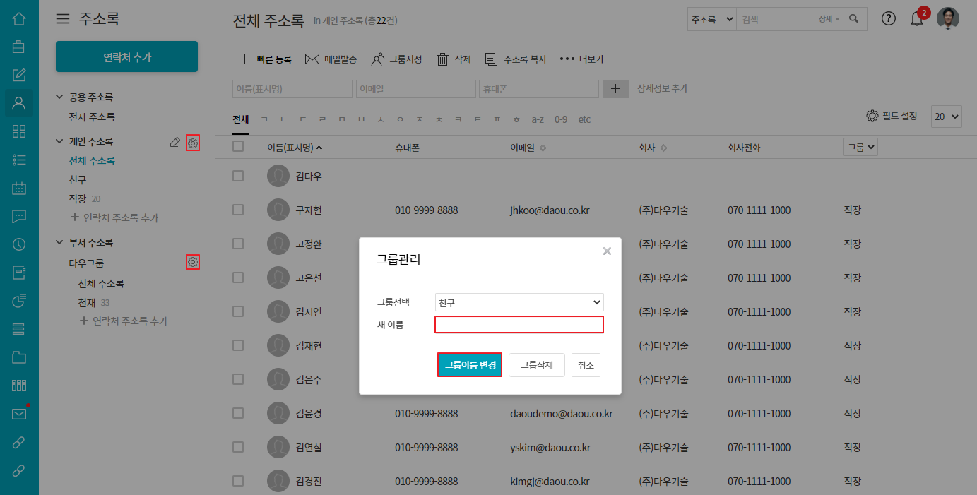977x495 pixels.
Task: Open the 더보기 toolbar menu
Action: tap(581, 59)
